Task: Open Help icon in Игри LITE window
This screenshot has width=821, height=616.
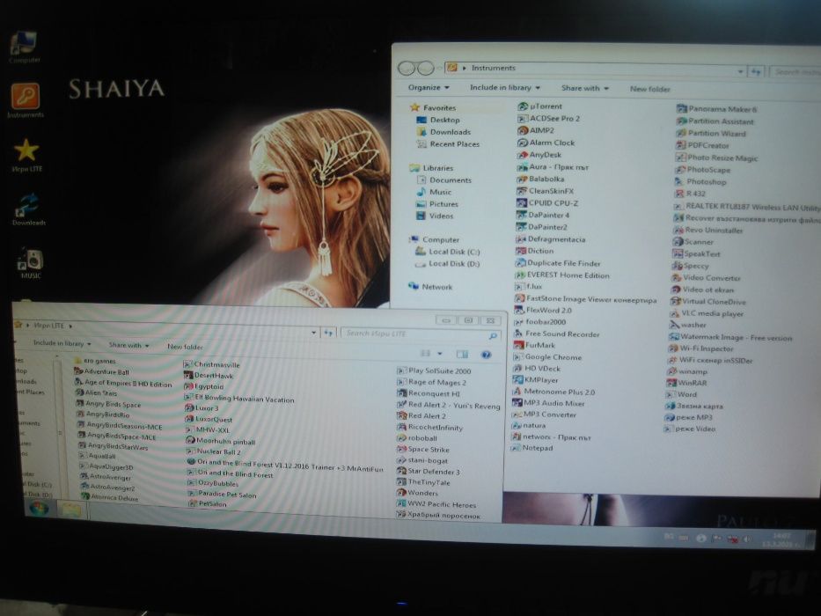Action: [486, 355]
